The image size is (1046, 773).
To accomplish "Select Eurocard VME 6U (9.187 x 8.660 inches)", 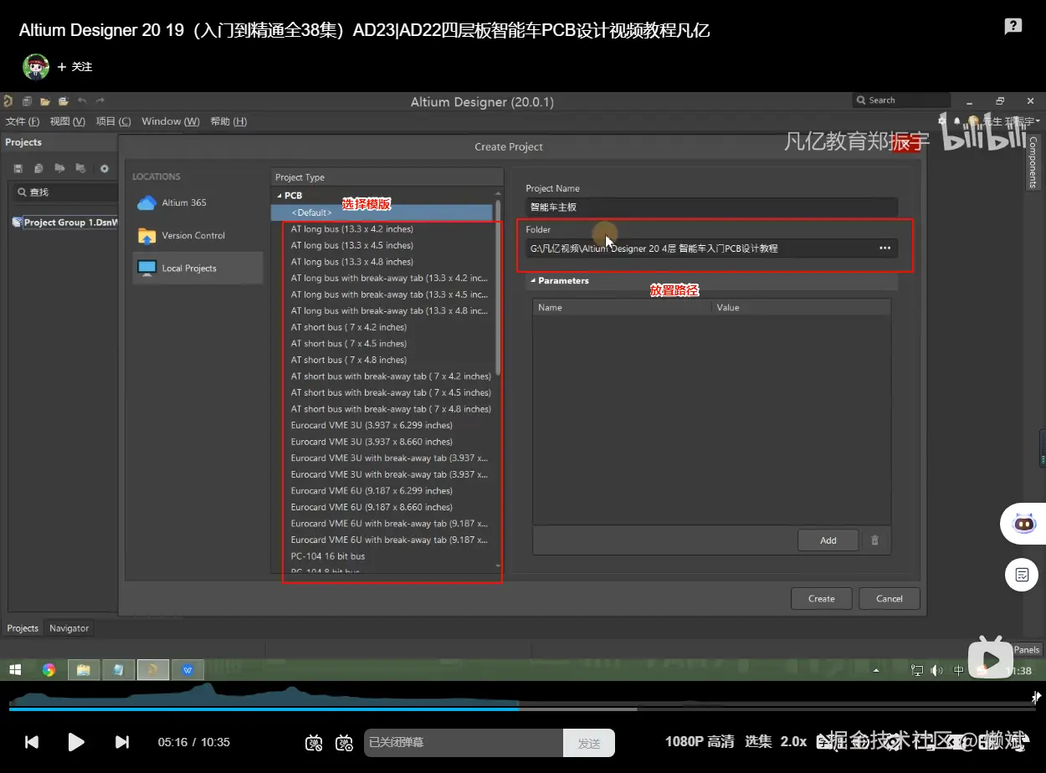I will click(x=372, y=507).
